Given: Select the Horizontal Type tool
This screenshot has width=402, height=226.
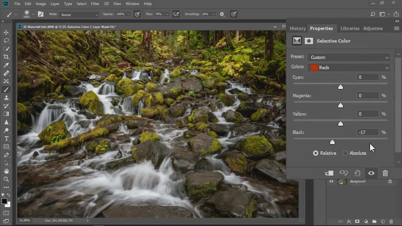Looking at the screenshot, I should point(6,138).
